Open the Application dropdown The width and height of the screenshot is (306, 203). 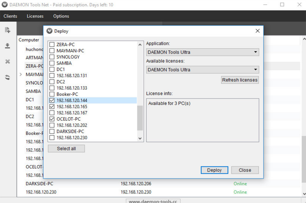203,52
